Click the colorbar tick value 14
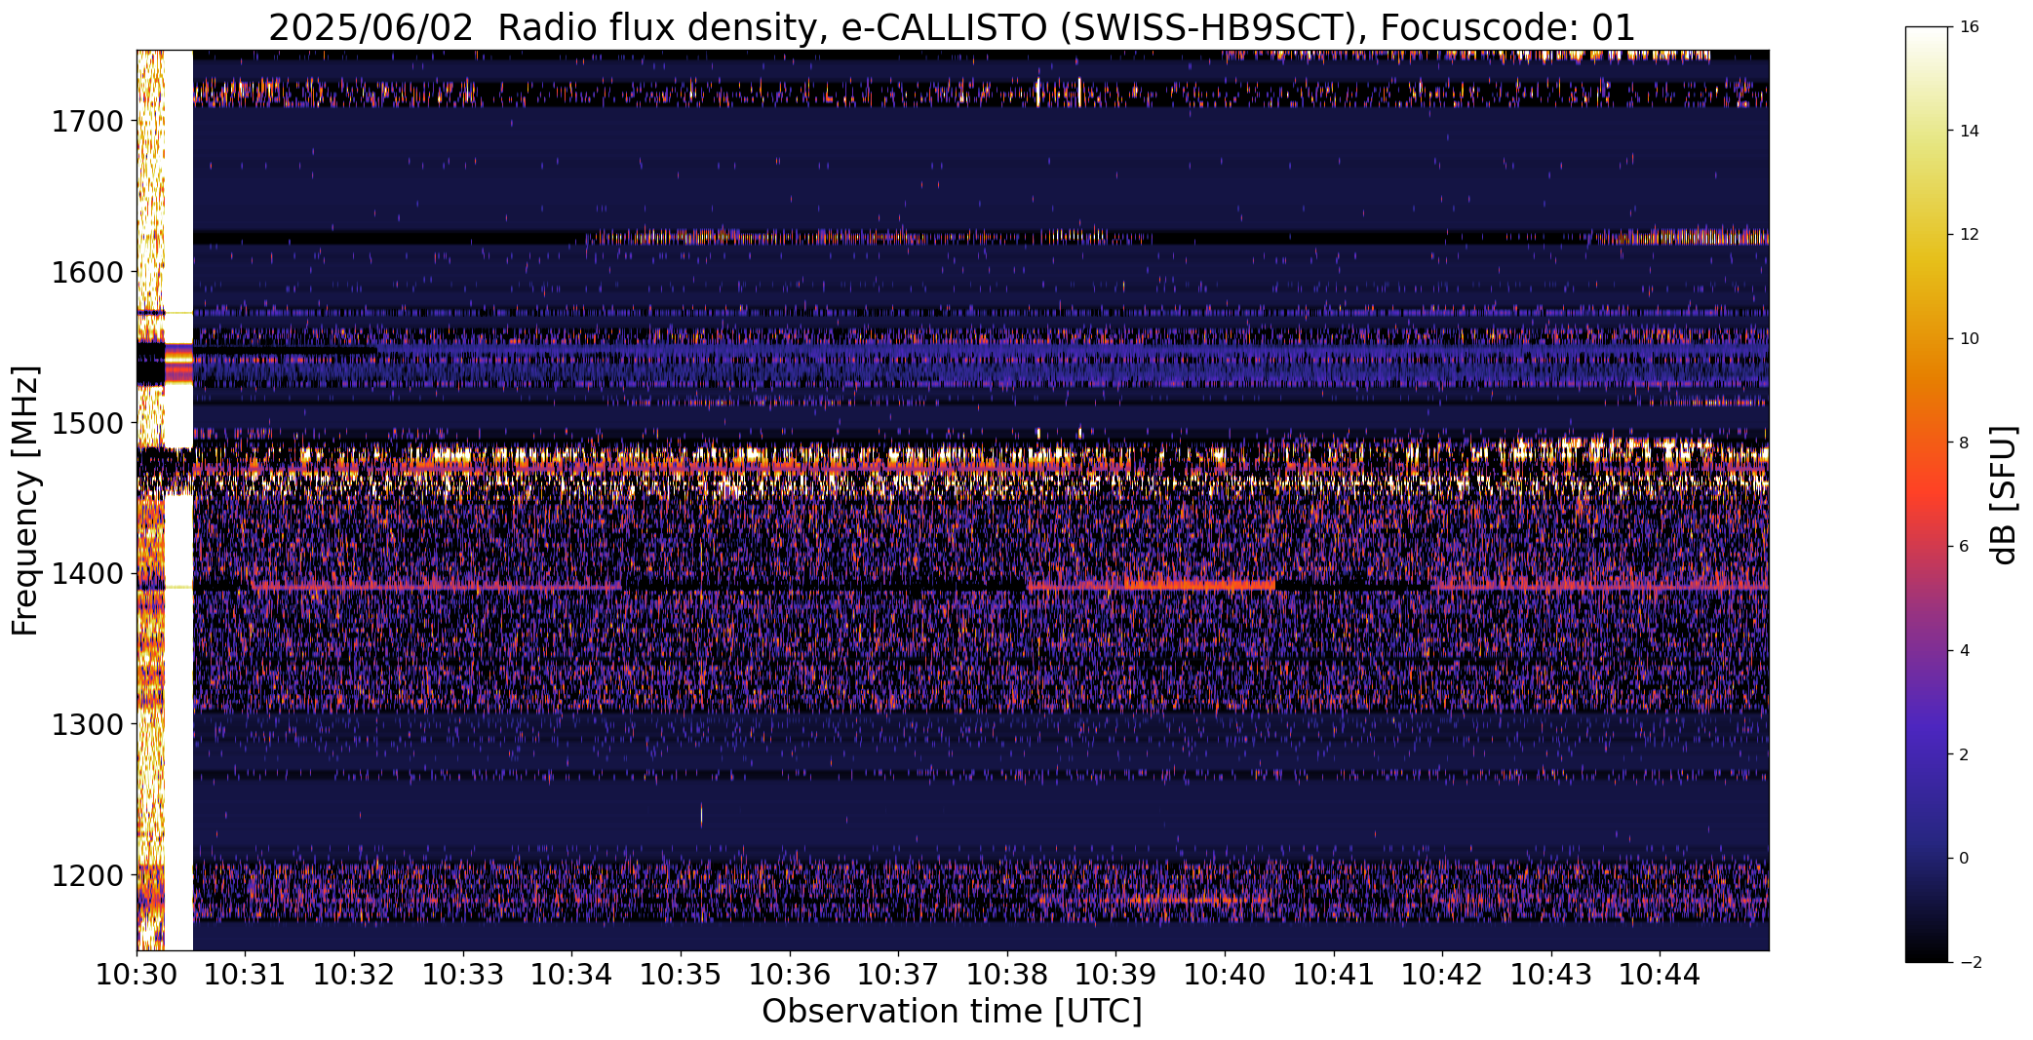 click(1969, 131)
